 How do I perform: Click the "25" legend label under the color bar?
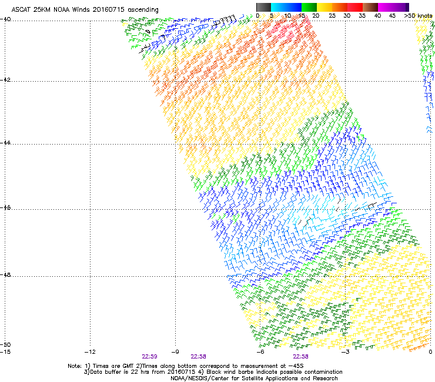pyautogui.click(x=332, y=16)
